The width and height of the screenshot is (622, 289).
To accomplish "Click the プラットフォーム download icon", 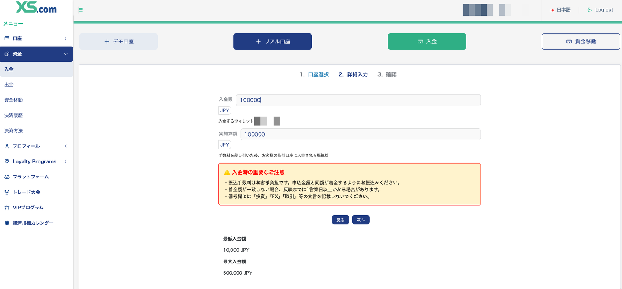I will [7, 177].
